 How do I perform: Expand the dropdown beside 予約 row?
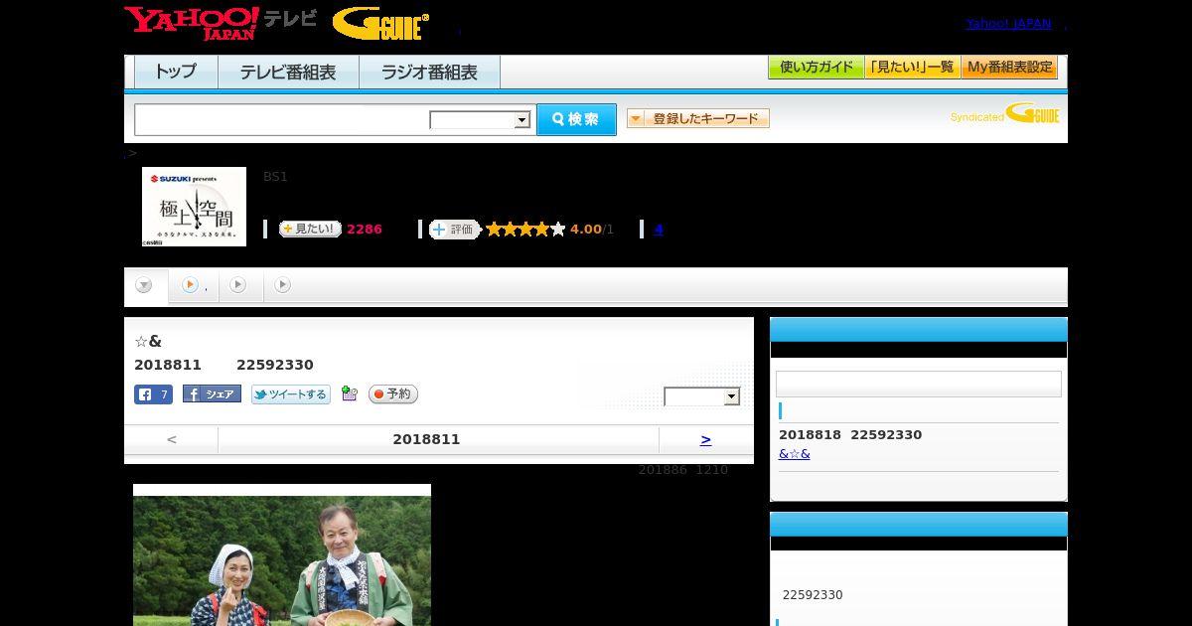pyautogui.click(x=702, y=396)
